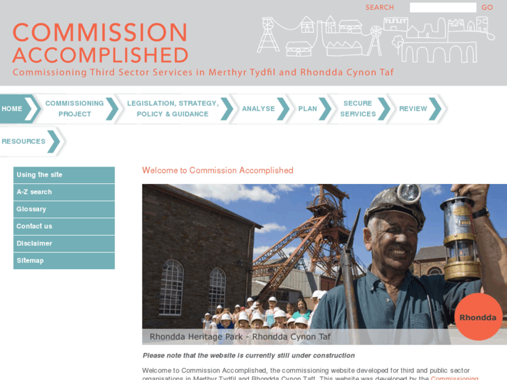
Task: Open the Glossary sidebar link
Action: pyautogui.click(x=64, y=209)
